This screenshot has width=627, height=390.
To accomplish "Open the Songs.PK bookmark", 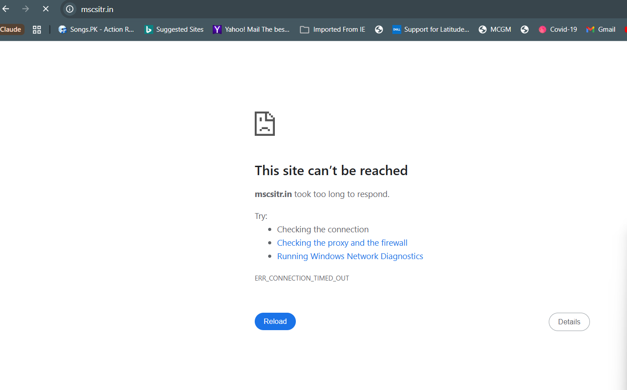I will coord(96,29).
